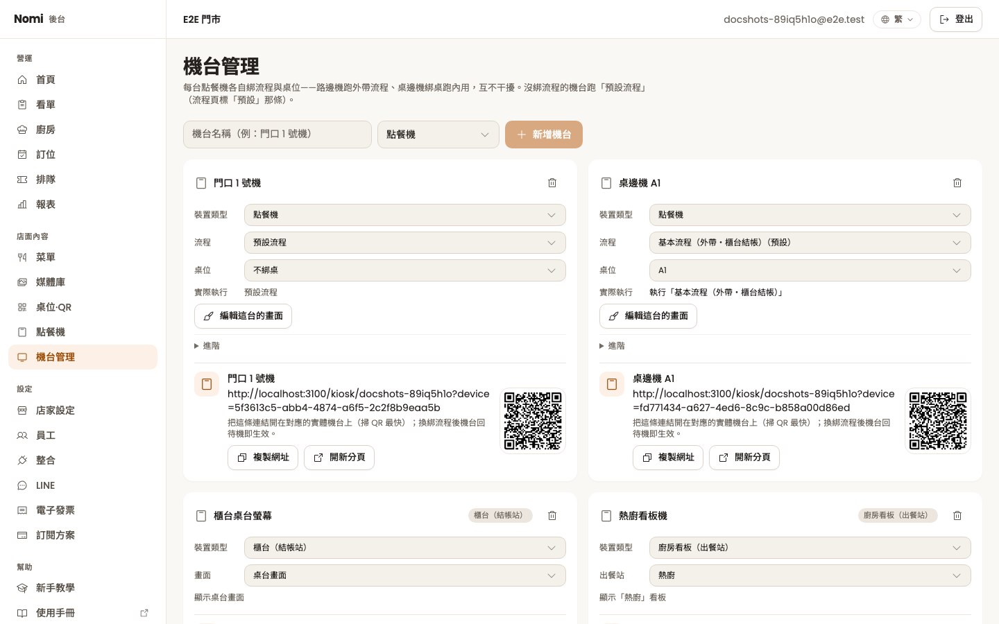The width and height of the screenshot is (999, 624).
Task: Open 廚房 kitchen page in sidebar
Action: (x=83, y=130)
